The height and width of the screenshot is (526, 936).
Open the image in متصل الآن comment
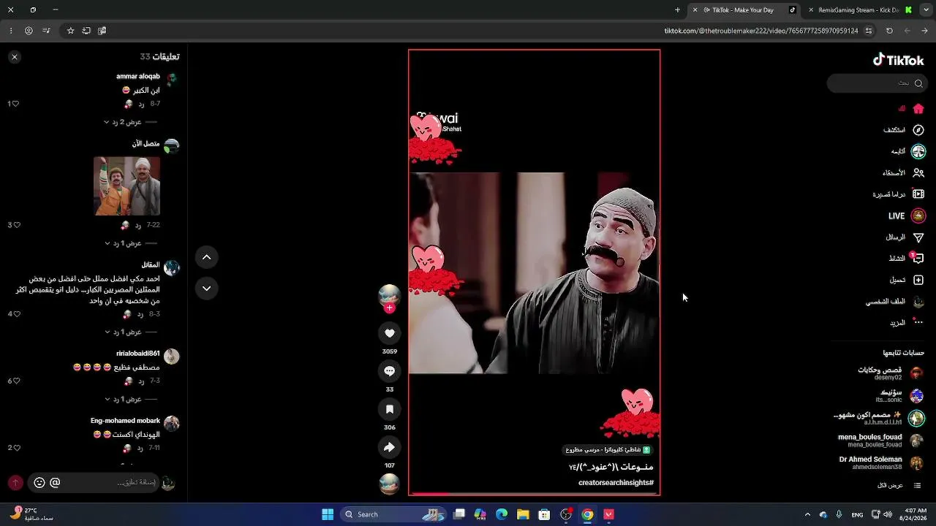127,186
